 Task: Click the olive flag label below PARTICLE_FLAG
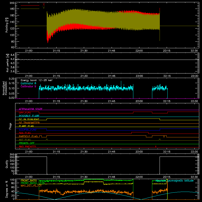pos(25,140)
